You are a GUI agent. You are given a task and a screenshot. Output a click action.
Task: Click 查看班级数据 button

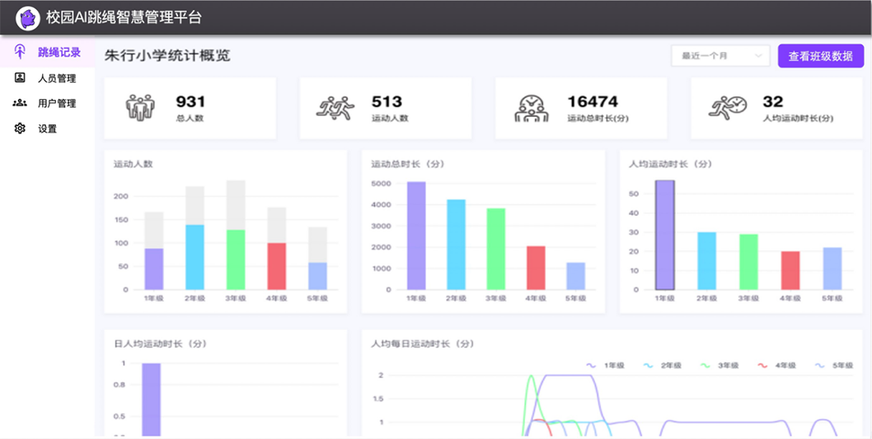click(821, 55)
